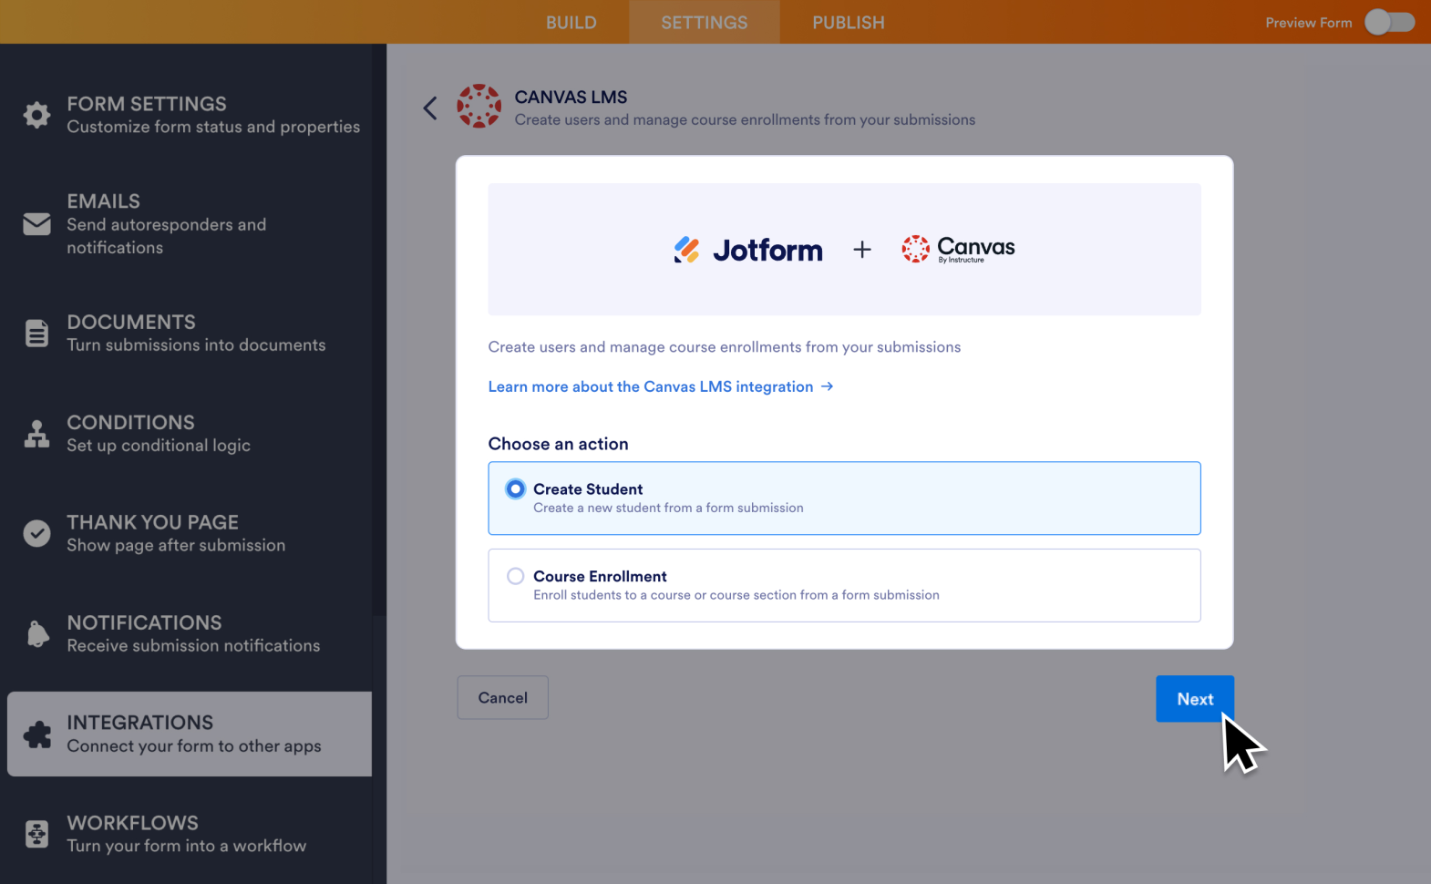Click the Jotform logo in banner
The image size is (1431, 884).
coord(747,250)
